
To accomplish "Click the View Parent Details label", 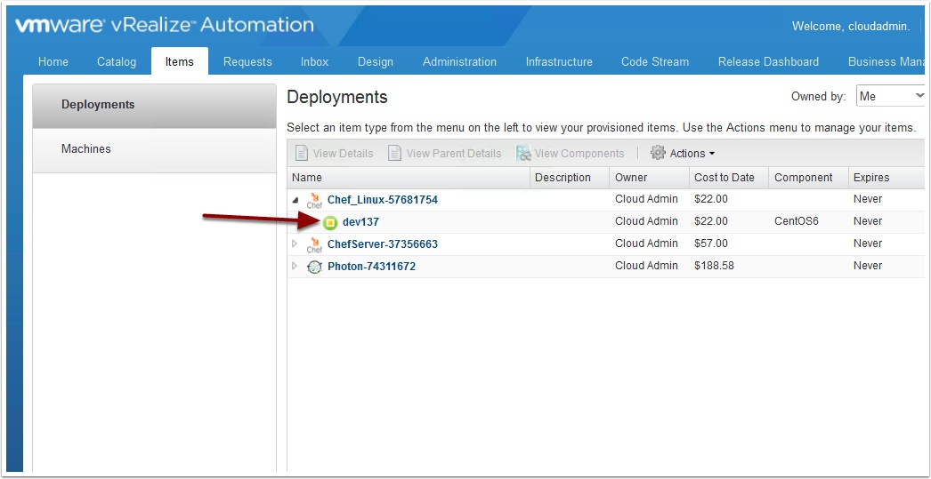I will coord(454,154).
